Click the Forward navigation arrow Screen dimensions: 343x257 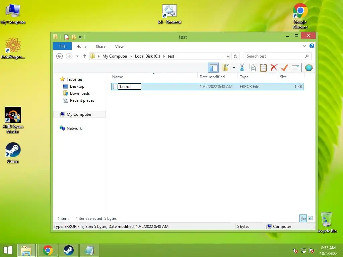click(x=69, y=56)
